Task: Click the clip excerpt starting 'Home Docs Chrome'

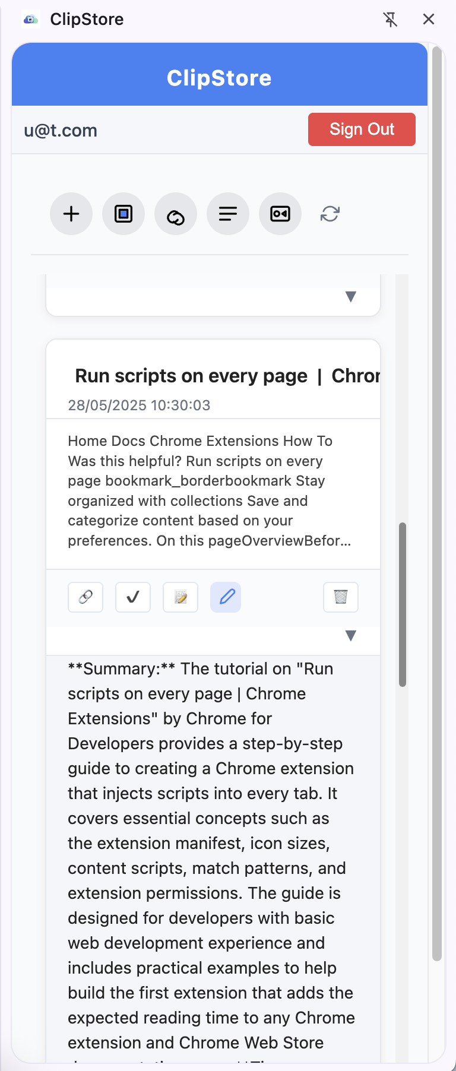Action: [209, 491]
